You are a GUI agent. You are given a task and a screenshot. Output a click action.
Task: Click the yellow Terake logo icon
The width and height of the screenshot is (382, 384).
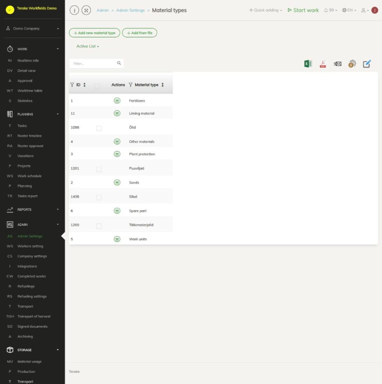[10, 10]
